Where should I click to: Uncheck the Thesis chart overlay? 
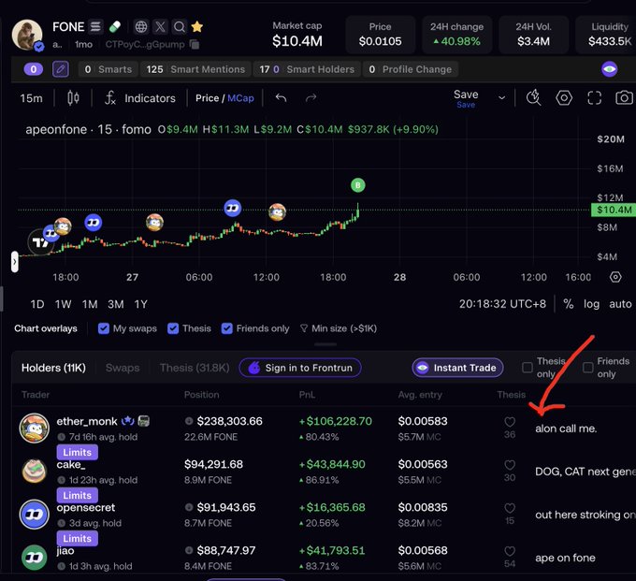pos(173,328)
